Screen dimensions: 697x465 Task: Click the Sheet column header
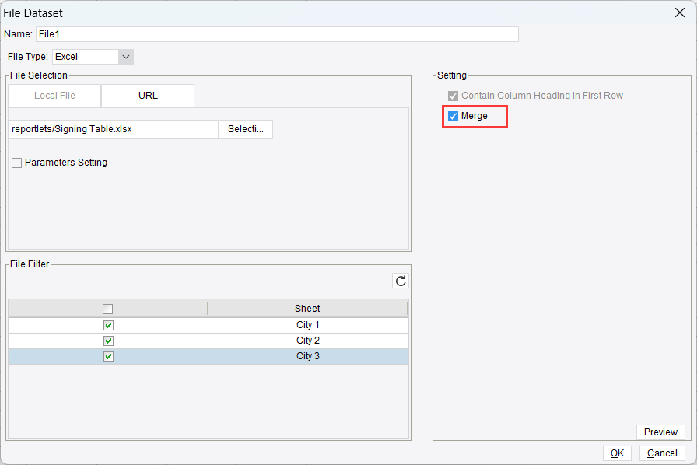coord(307,309)
